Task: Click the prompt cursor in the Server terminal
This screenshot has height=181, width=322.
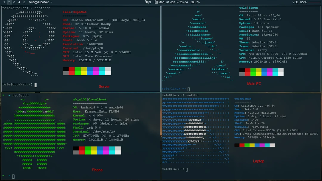Action: coord(35,85)
